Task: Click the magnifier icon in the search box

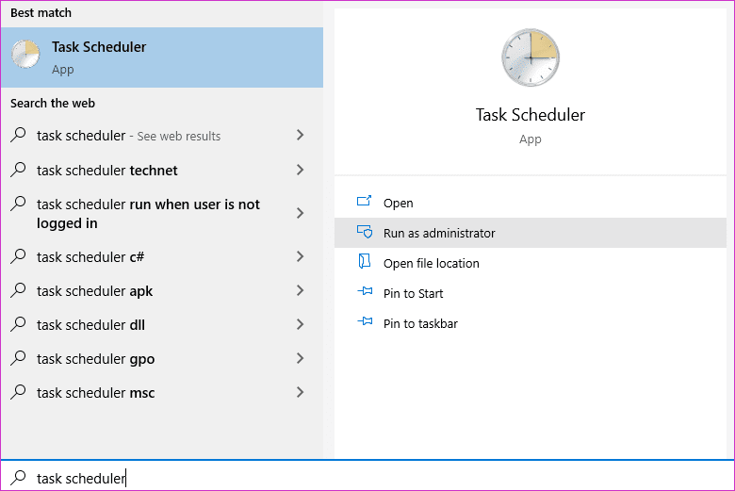Action: pyautogui.click(x=18, y=478)
